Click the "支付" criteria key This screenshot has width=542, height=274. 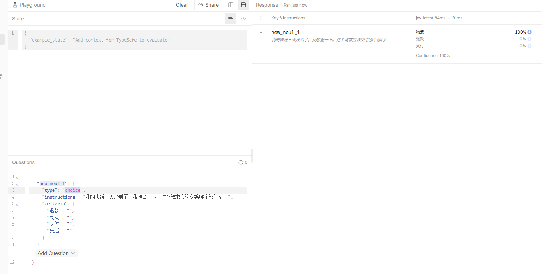[x=54, y=224]
